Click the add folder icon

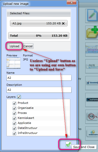tap(92, 32)
